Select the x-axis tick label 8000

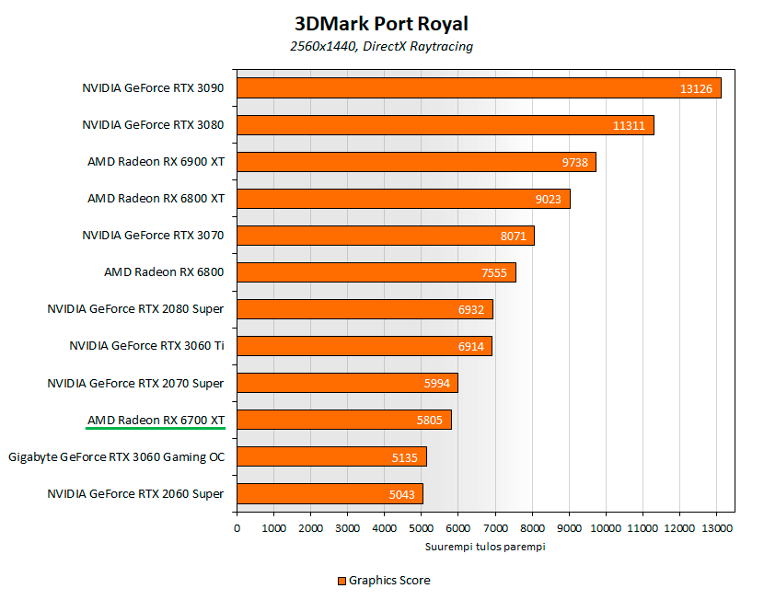[532, 528]
